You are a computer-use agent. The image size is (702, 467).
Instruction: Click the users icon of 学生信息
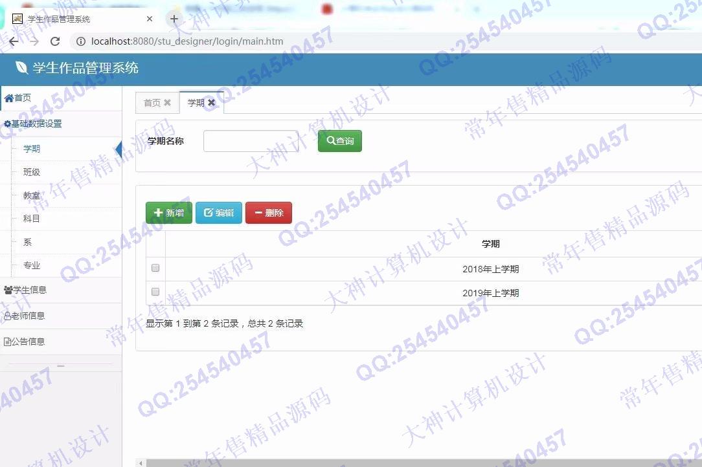click(x=8, y=290)
